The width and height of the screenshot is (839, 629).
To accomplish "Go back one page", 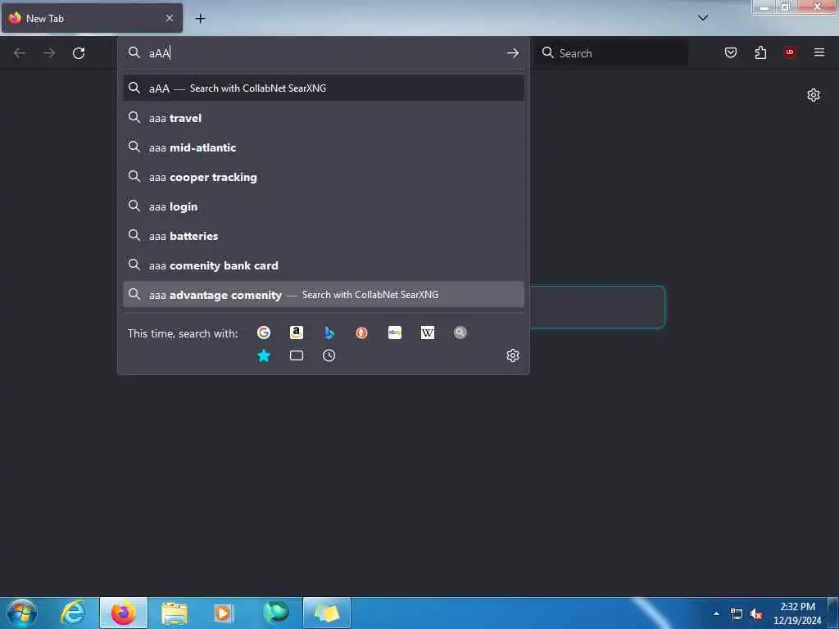I will [20, 53].
